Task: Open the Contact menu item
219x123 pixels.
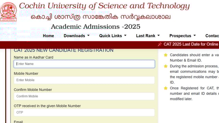Action: (x=212, y=36)
